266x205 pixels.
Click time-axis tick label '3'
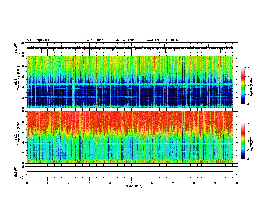tap(89, 183)
